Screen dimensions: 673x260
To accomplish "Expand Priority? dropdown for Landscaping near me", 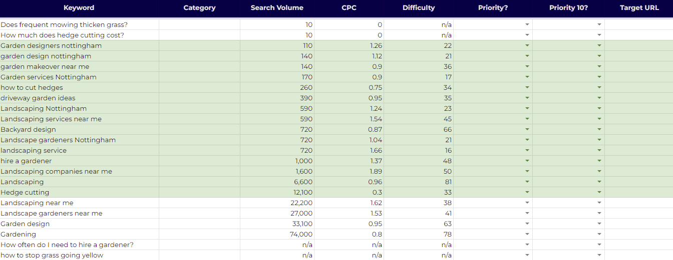I will (527, 203).
